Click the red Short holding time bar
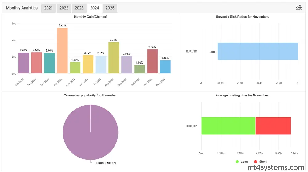Image resolution: width=308 pixels, height=172 pixels. [273, 126]
